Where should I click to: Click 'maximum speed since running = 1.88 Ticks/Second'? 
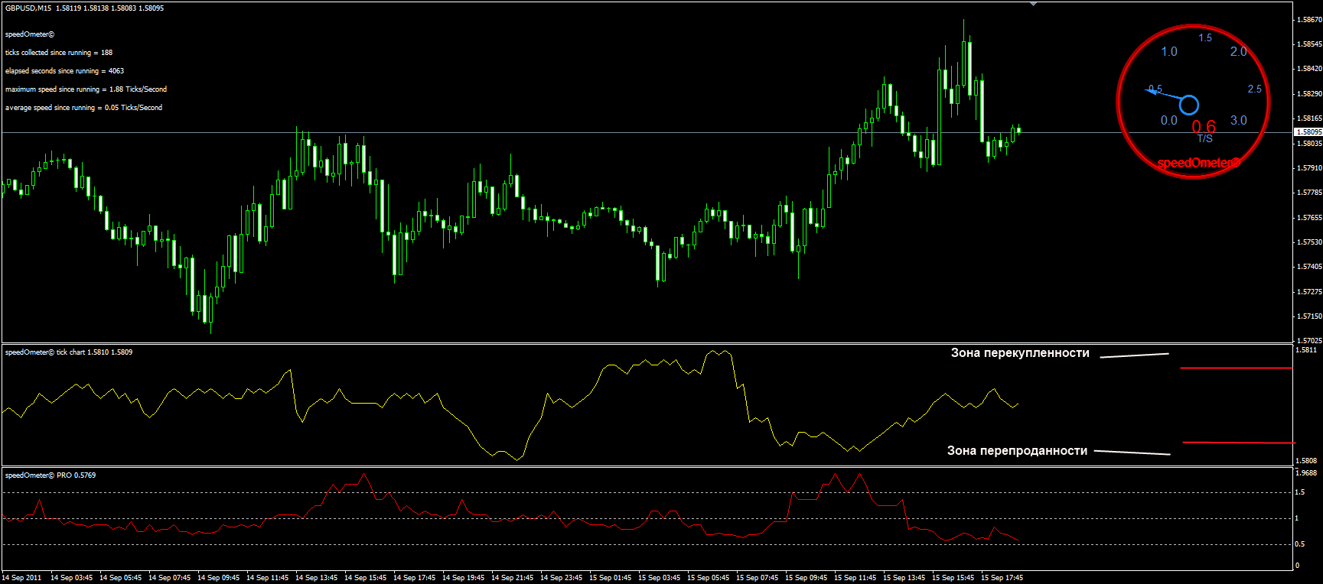[x=86, y=89]
